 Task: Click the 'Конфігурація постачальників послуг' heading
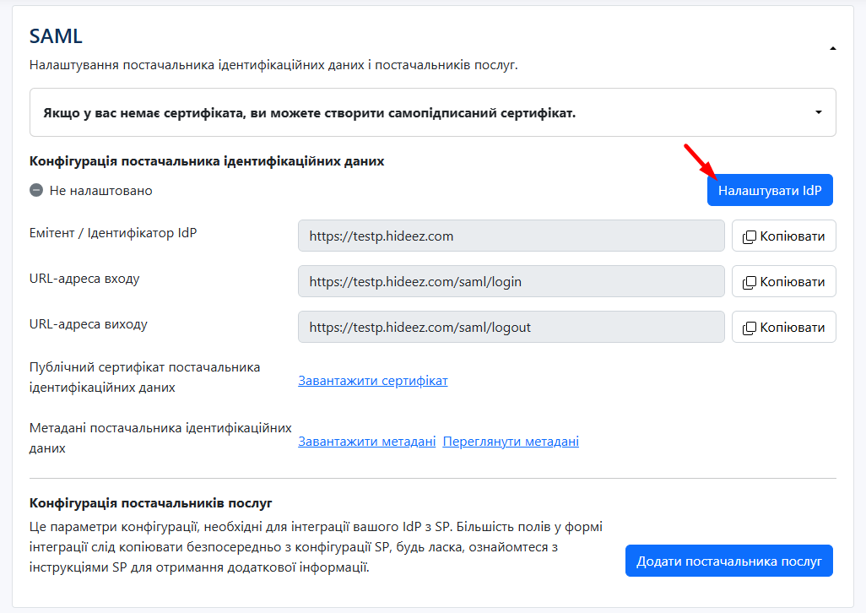tap(151, 503)
